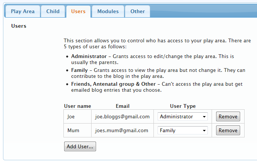Click the User name column header
Image resolution: width=257 pixels, height=164 pixels.
(x=78, y=106)
